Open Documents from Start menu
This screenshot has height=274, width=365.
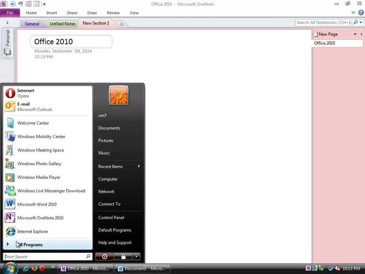tap(119, 128)
